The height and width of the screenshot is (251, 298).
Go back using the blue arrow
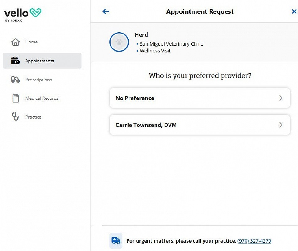click(106, 11)
